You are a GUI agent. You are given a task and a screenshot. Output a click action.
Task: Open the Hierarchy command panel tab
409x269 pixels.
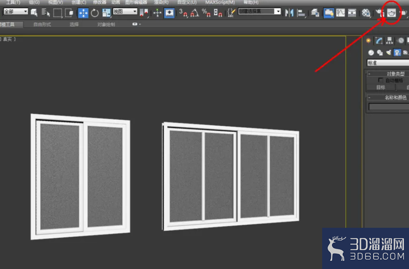coord(389,40)
